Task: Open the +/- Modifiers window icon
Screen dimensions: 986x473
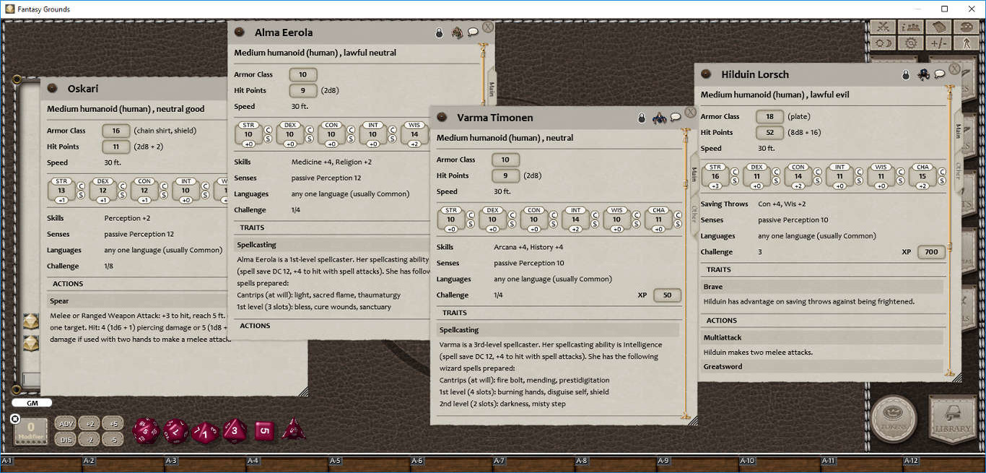Action: [x=940, y=43]
